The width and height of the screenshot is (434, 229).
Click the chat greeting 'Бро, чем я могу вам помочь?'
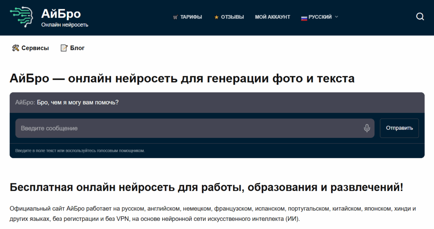78,103
